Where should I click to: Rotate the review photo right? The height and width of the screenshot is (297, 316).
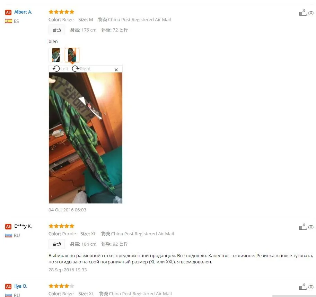81,69
